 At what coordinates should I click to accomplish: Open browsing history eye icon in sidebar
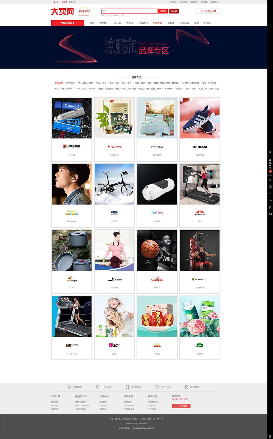[270, 201]
